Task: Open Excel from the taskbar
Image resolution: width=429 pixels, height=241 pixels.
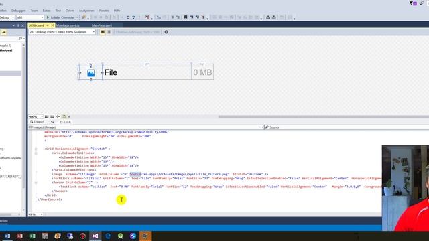Action: 33,236
